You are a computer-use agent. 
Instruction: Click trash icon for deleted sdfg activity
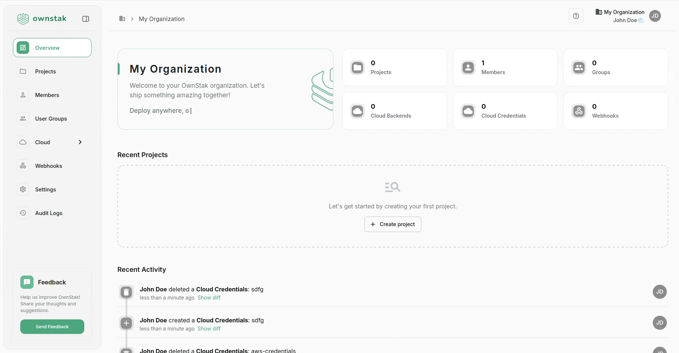(126, 292)
